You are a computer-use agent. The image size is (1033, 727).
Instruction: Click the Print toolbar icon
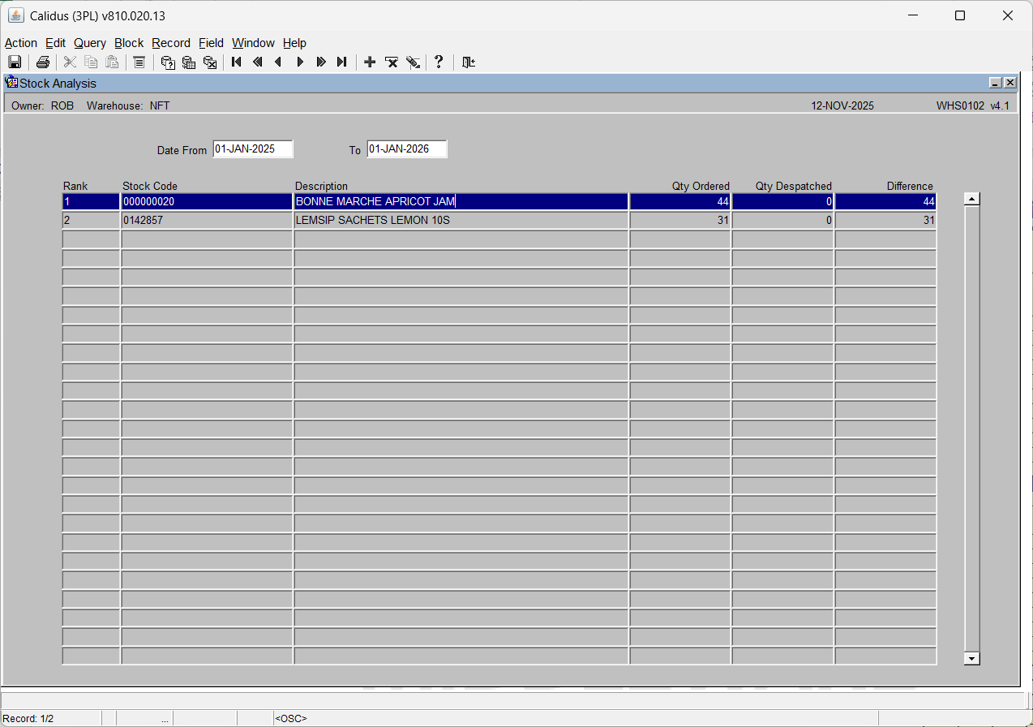(43, 62)
